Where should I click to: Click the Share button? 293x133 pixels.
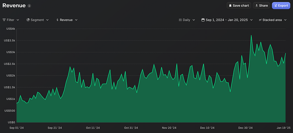(x=262, y=6)
